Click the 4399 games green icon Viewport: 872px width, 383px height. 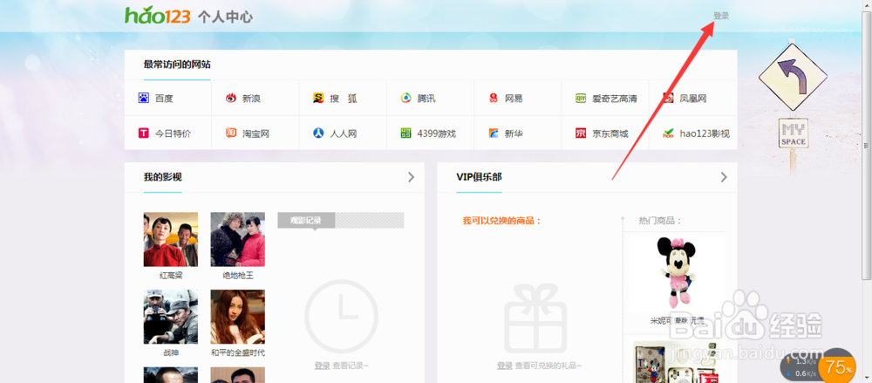[x=406, y=133]
